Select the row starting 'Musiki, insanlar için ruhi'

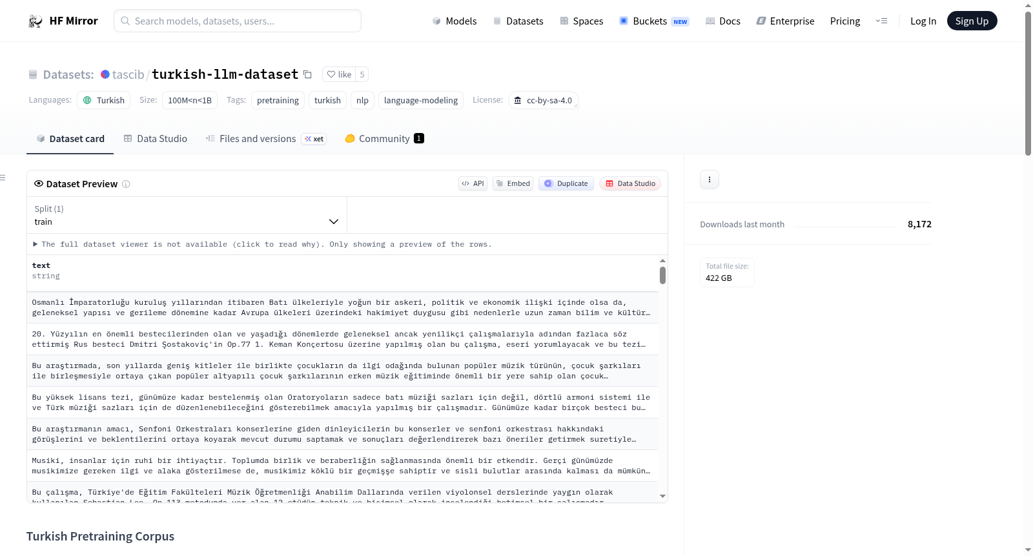(x=342, y=466)
